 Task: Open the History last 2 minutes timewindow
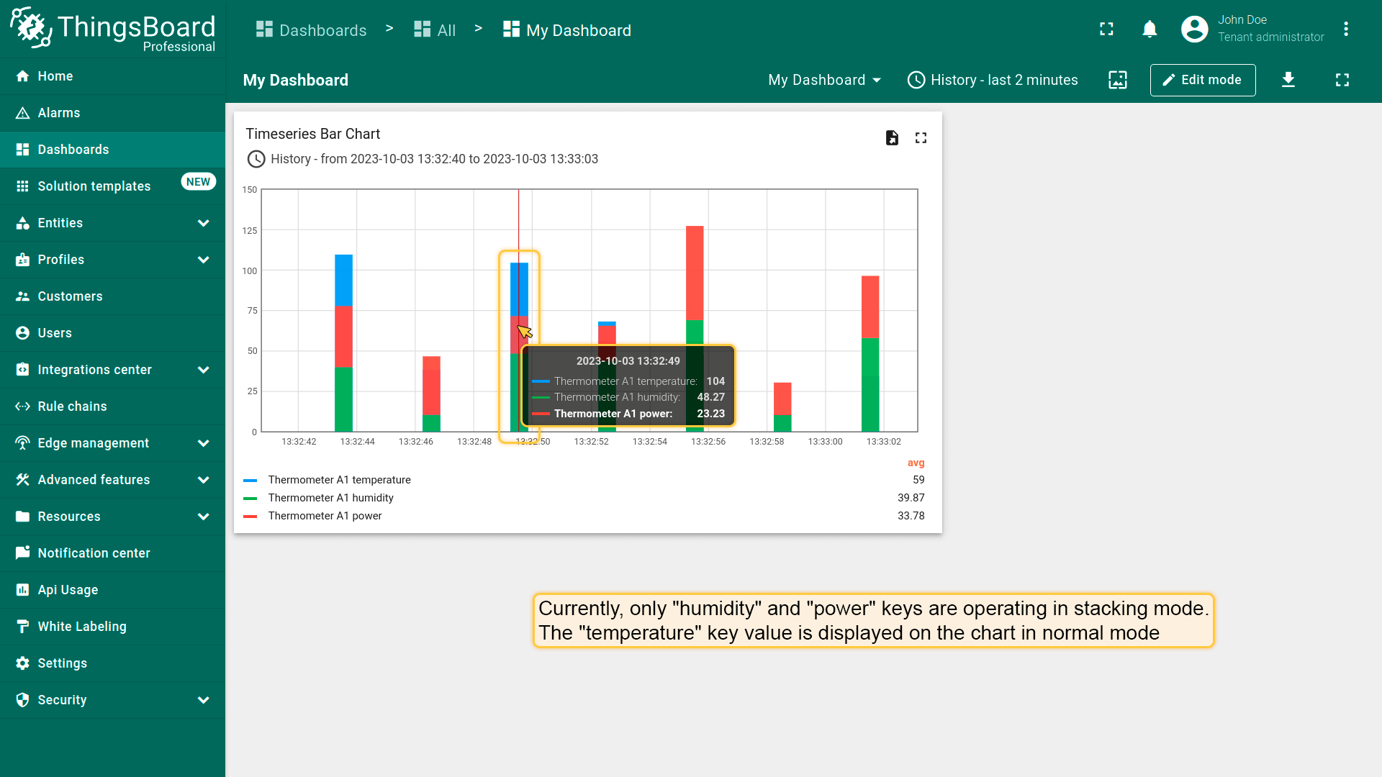click(x=993, y=80)
